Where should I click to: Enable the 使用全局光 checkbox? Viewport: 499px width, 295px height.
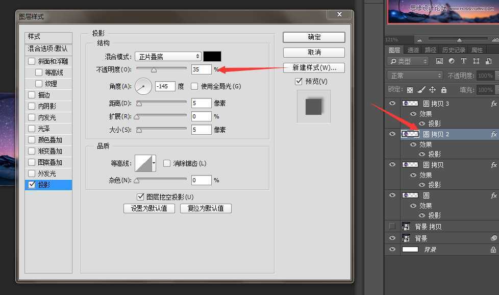194,86
